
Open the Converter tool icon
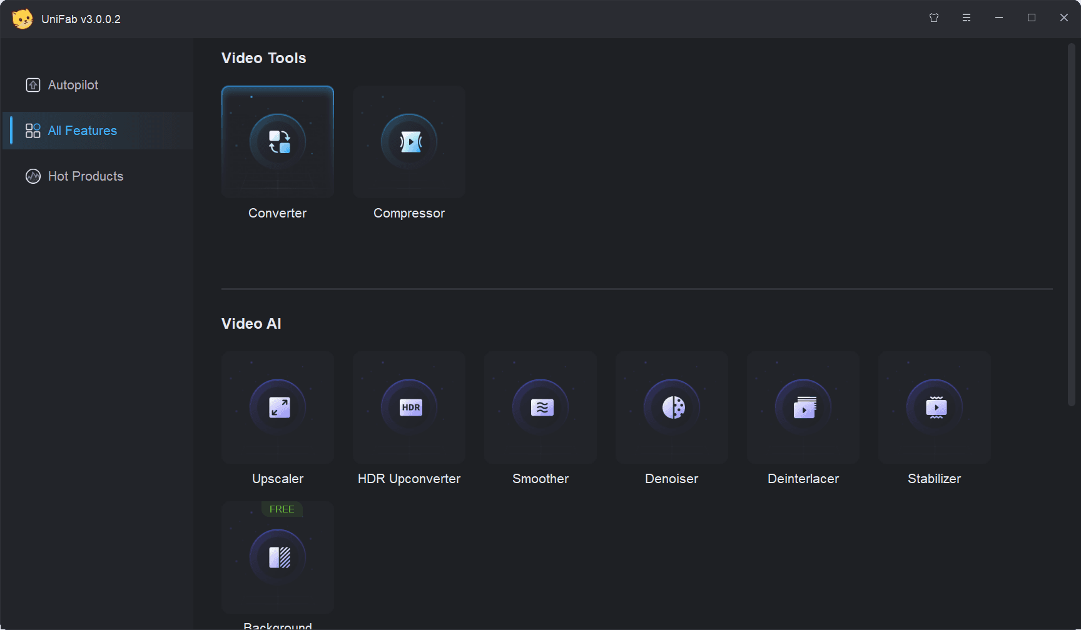point(278,142)
